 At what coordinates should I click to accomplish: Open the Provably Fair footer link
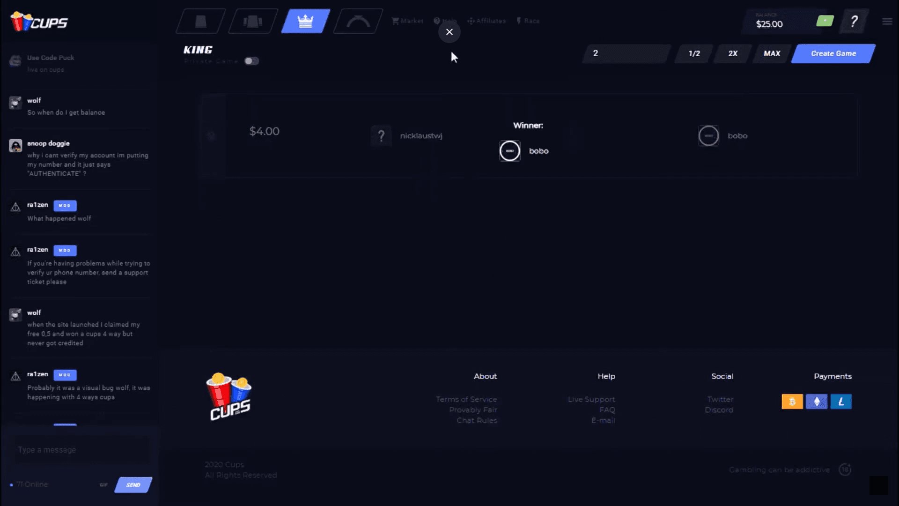[473, 410]
